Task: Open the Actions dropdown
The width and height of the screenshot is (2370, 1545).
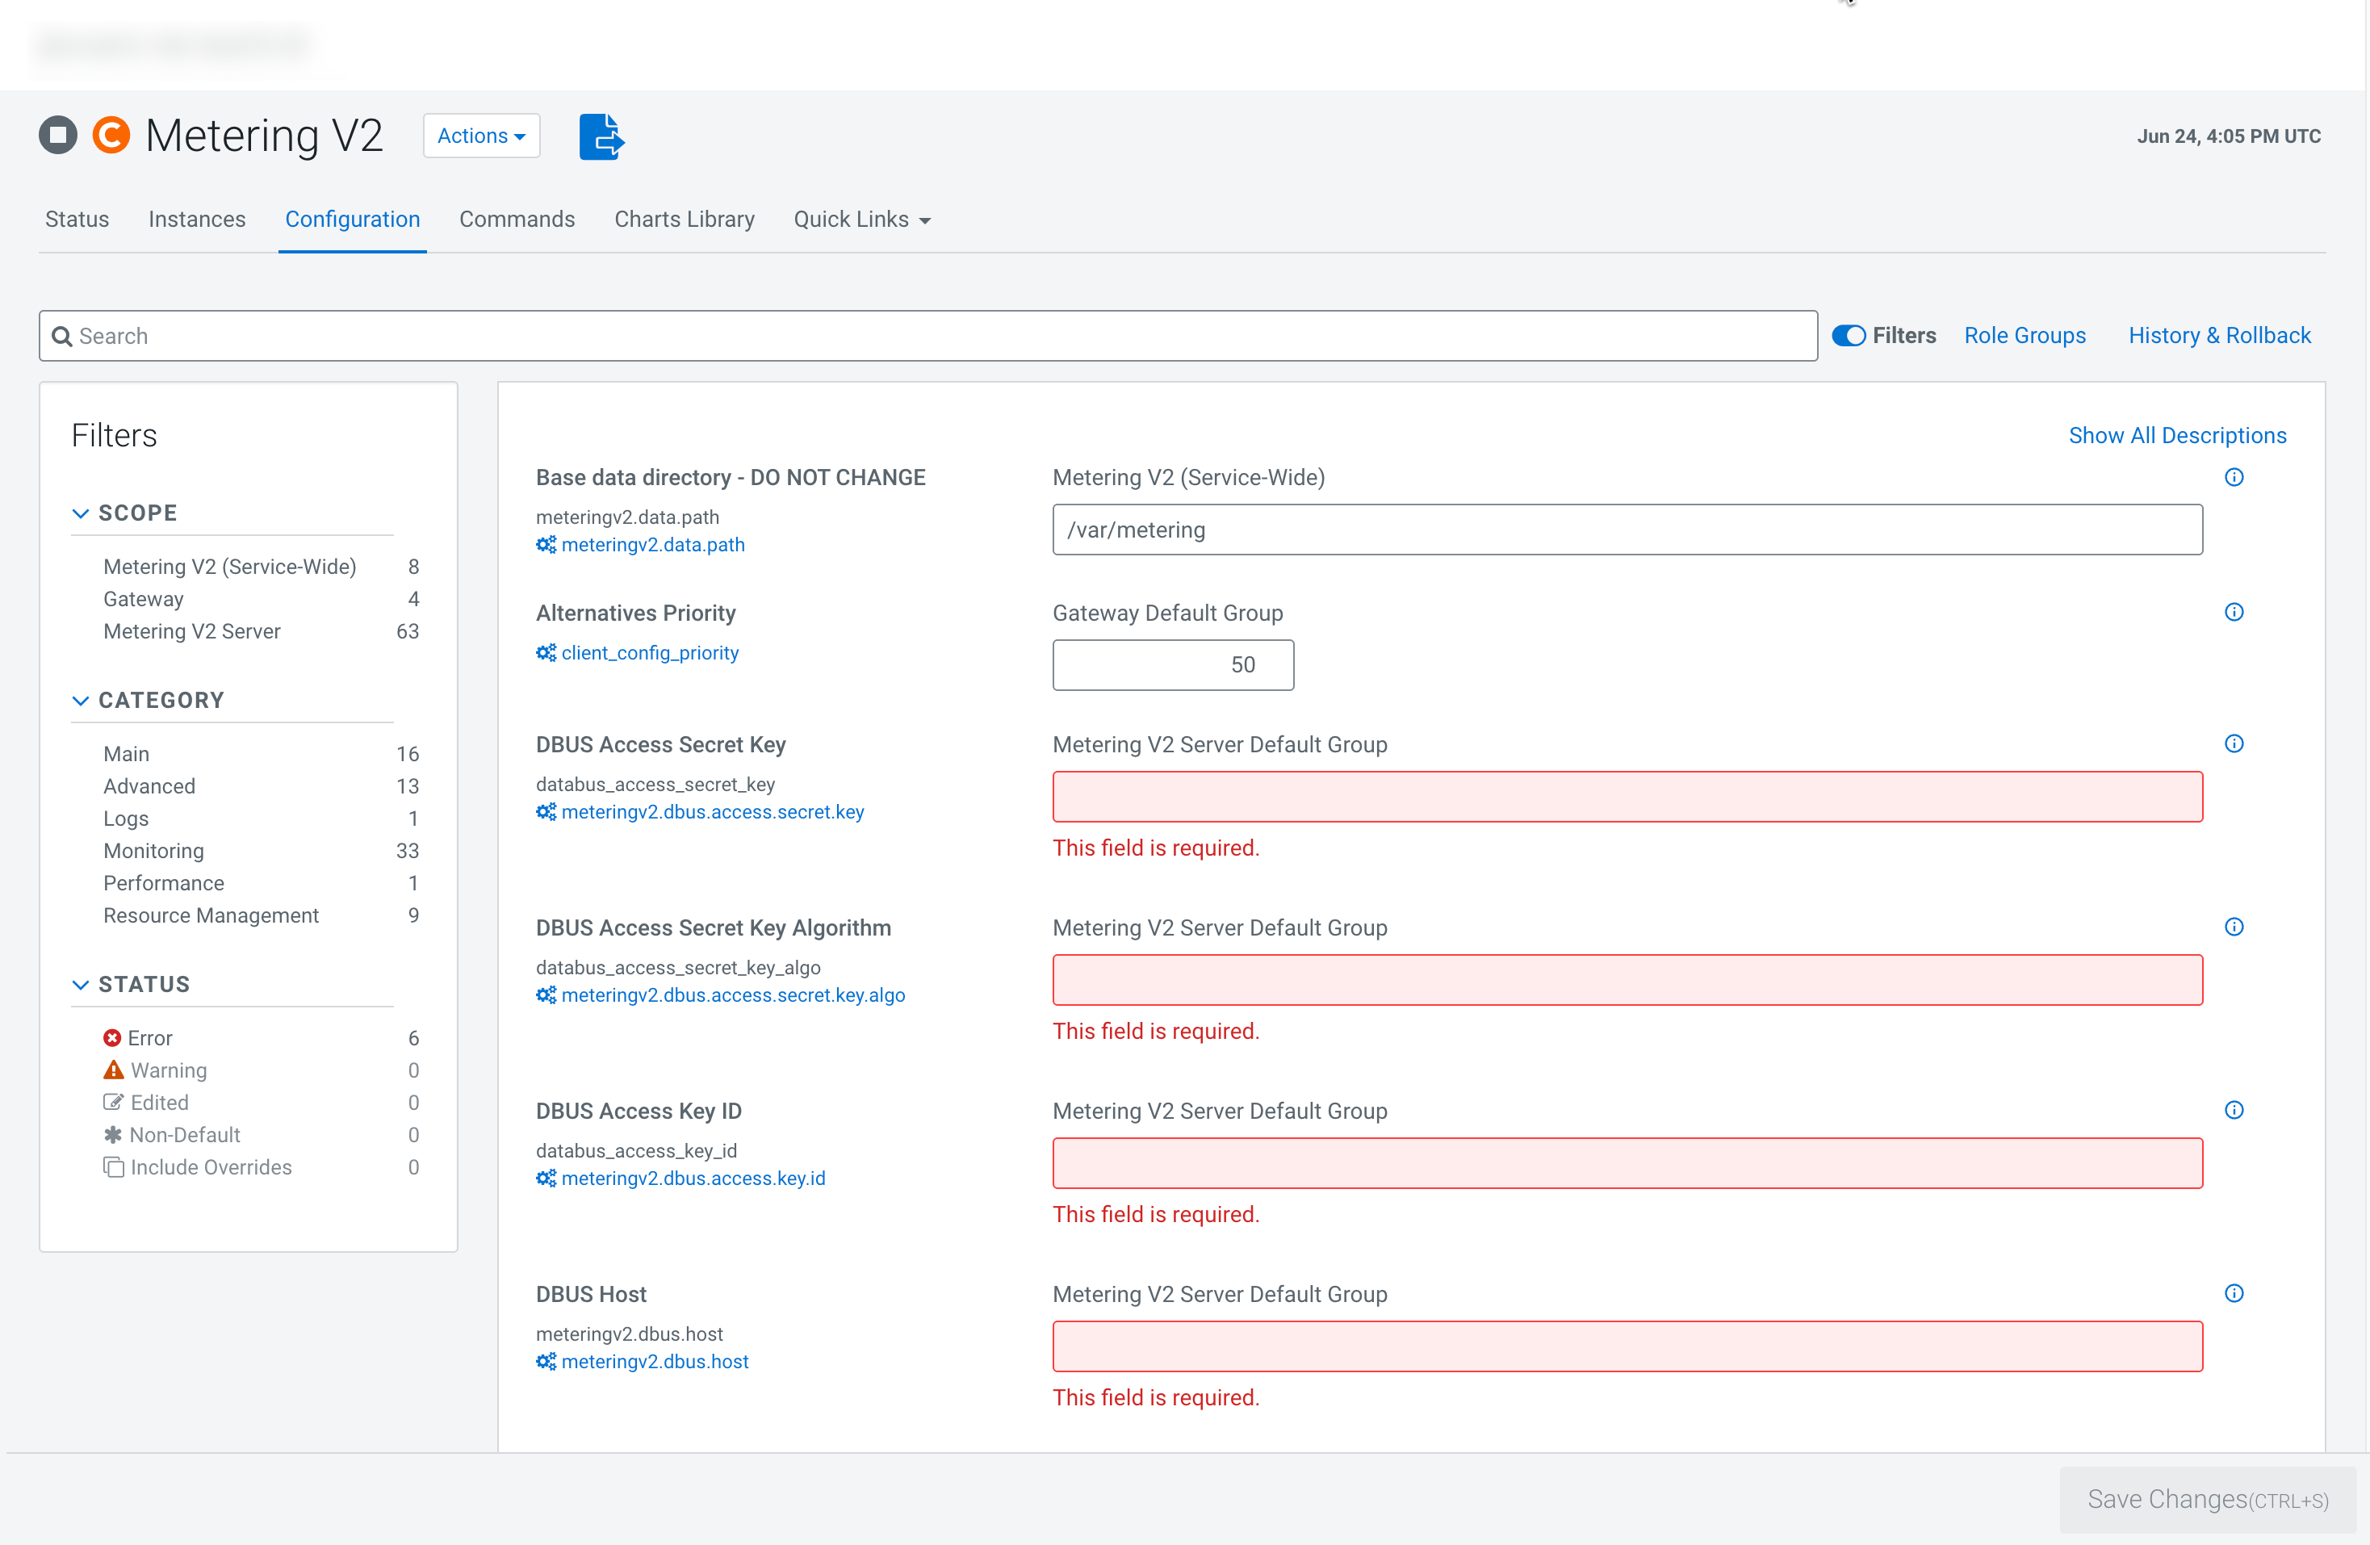Action: (x=481, y=136)
